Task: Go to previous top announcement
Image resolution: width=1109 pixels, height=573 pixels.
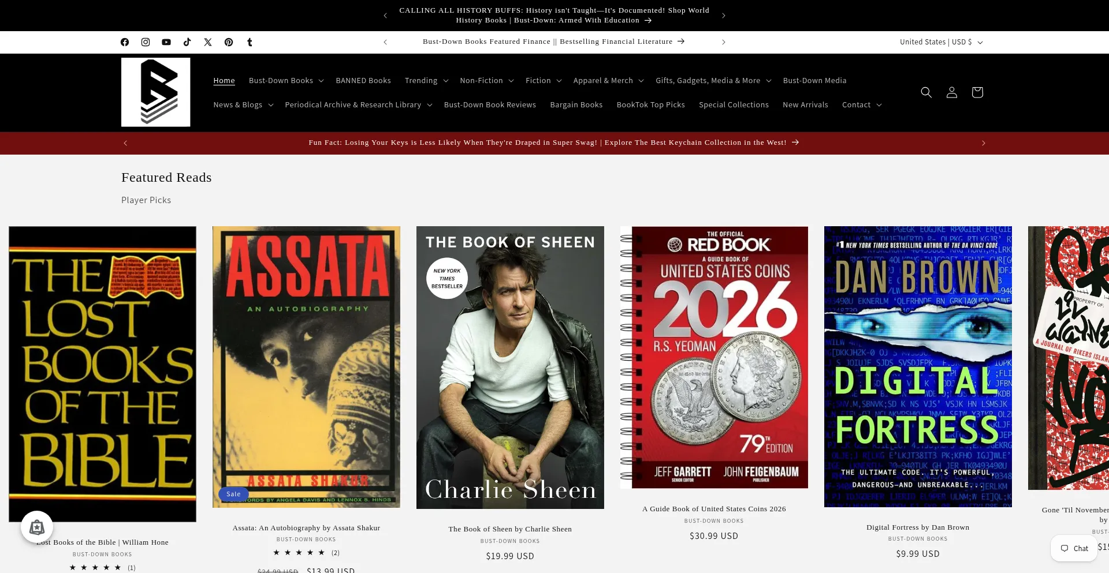Action: 385,16
